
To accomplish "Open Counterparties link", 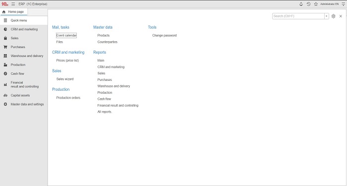I will pos(108,42).
